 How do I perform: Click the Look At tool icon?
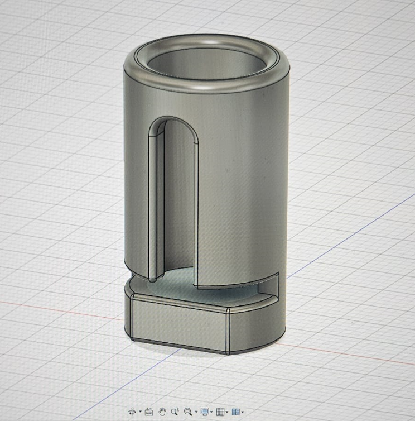click(x=148, y=412)
